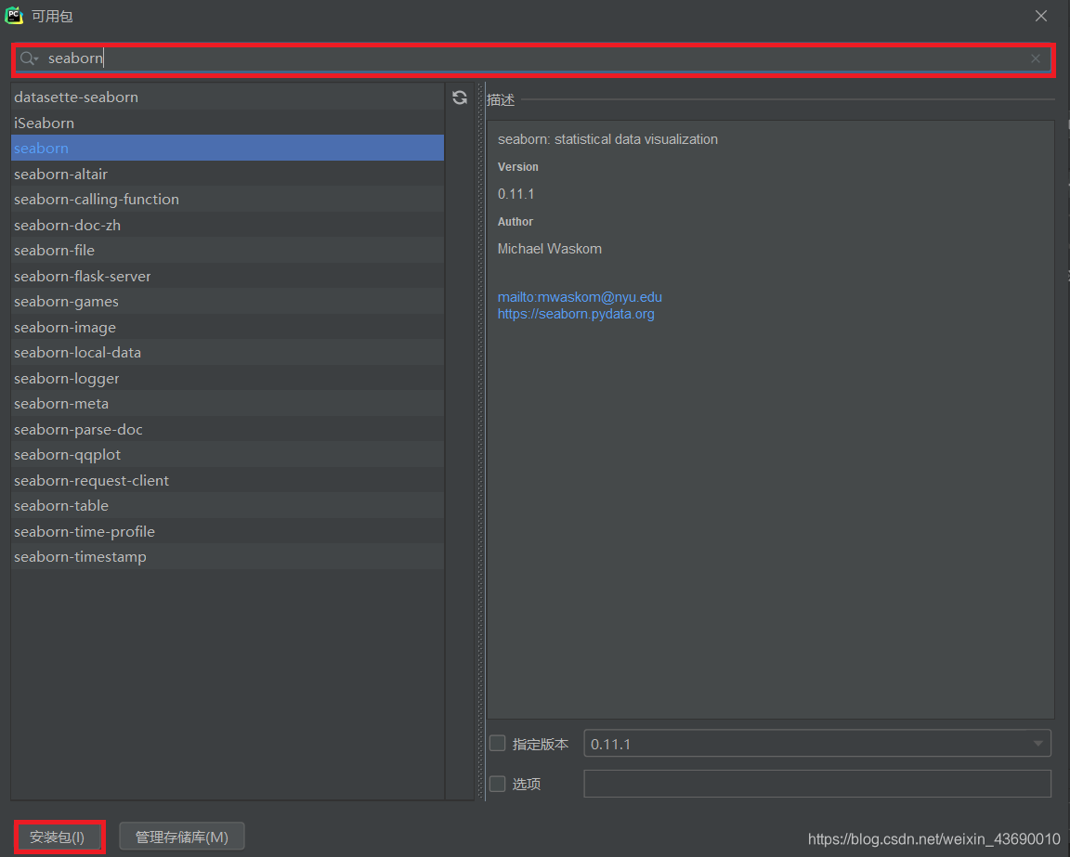The image size is (1070, 857).
Task: Select seaborn-table package
Action: (x=228, y=506)
